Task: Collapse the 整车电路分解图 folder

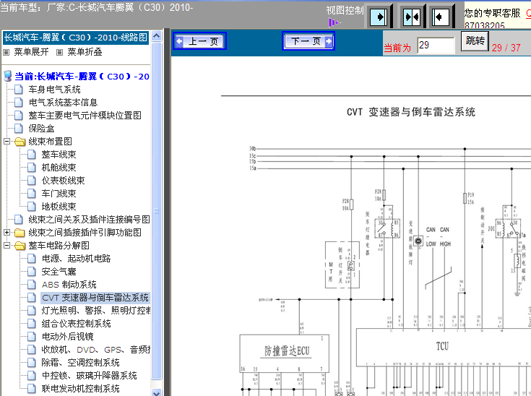Action: pyautogui.click(x=7, y=245)
